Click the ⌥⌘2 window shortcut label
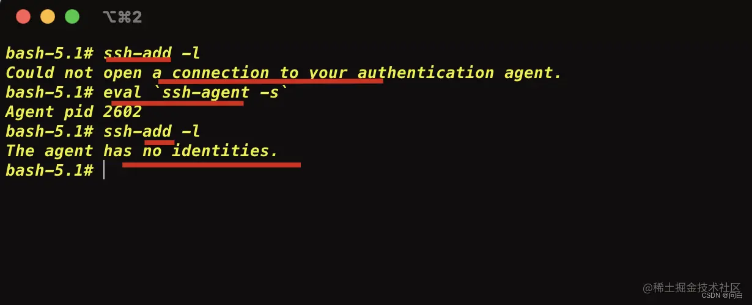752x305 pixels. point(122,17)
